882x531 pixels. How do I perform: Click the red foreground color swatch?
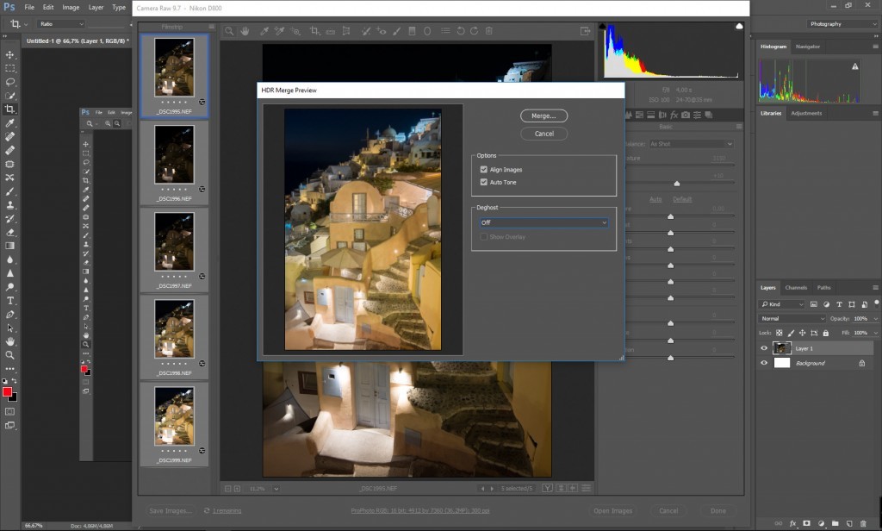tap(7, 392)
